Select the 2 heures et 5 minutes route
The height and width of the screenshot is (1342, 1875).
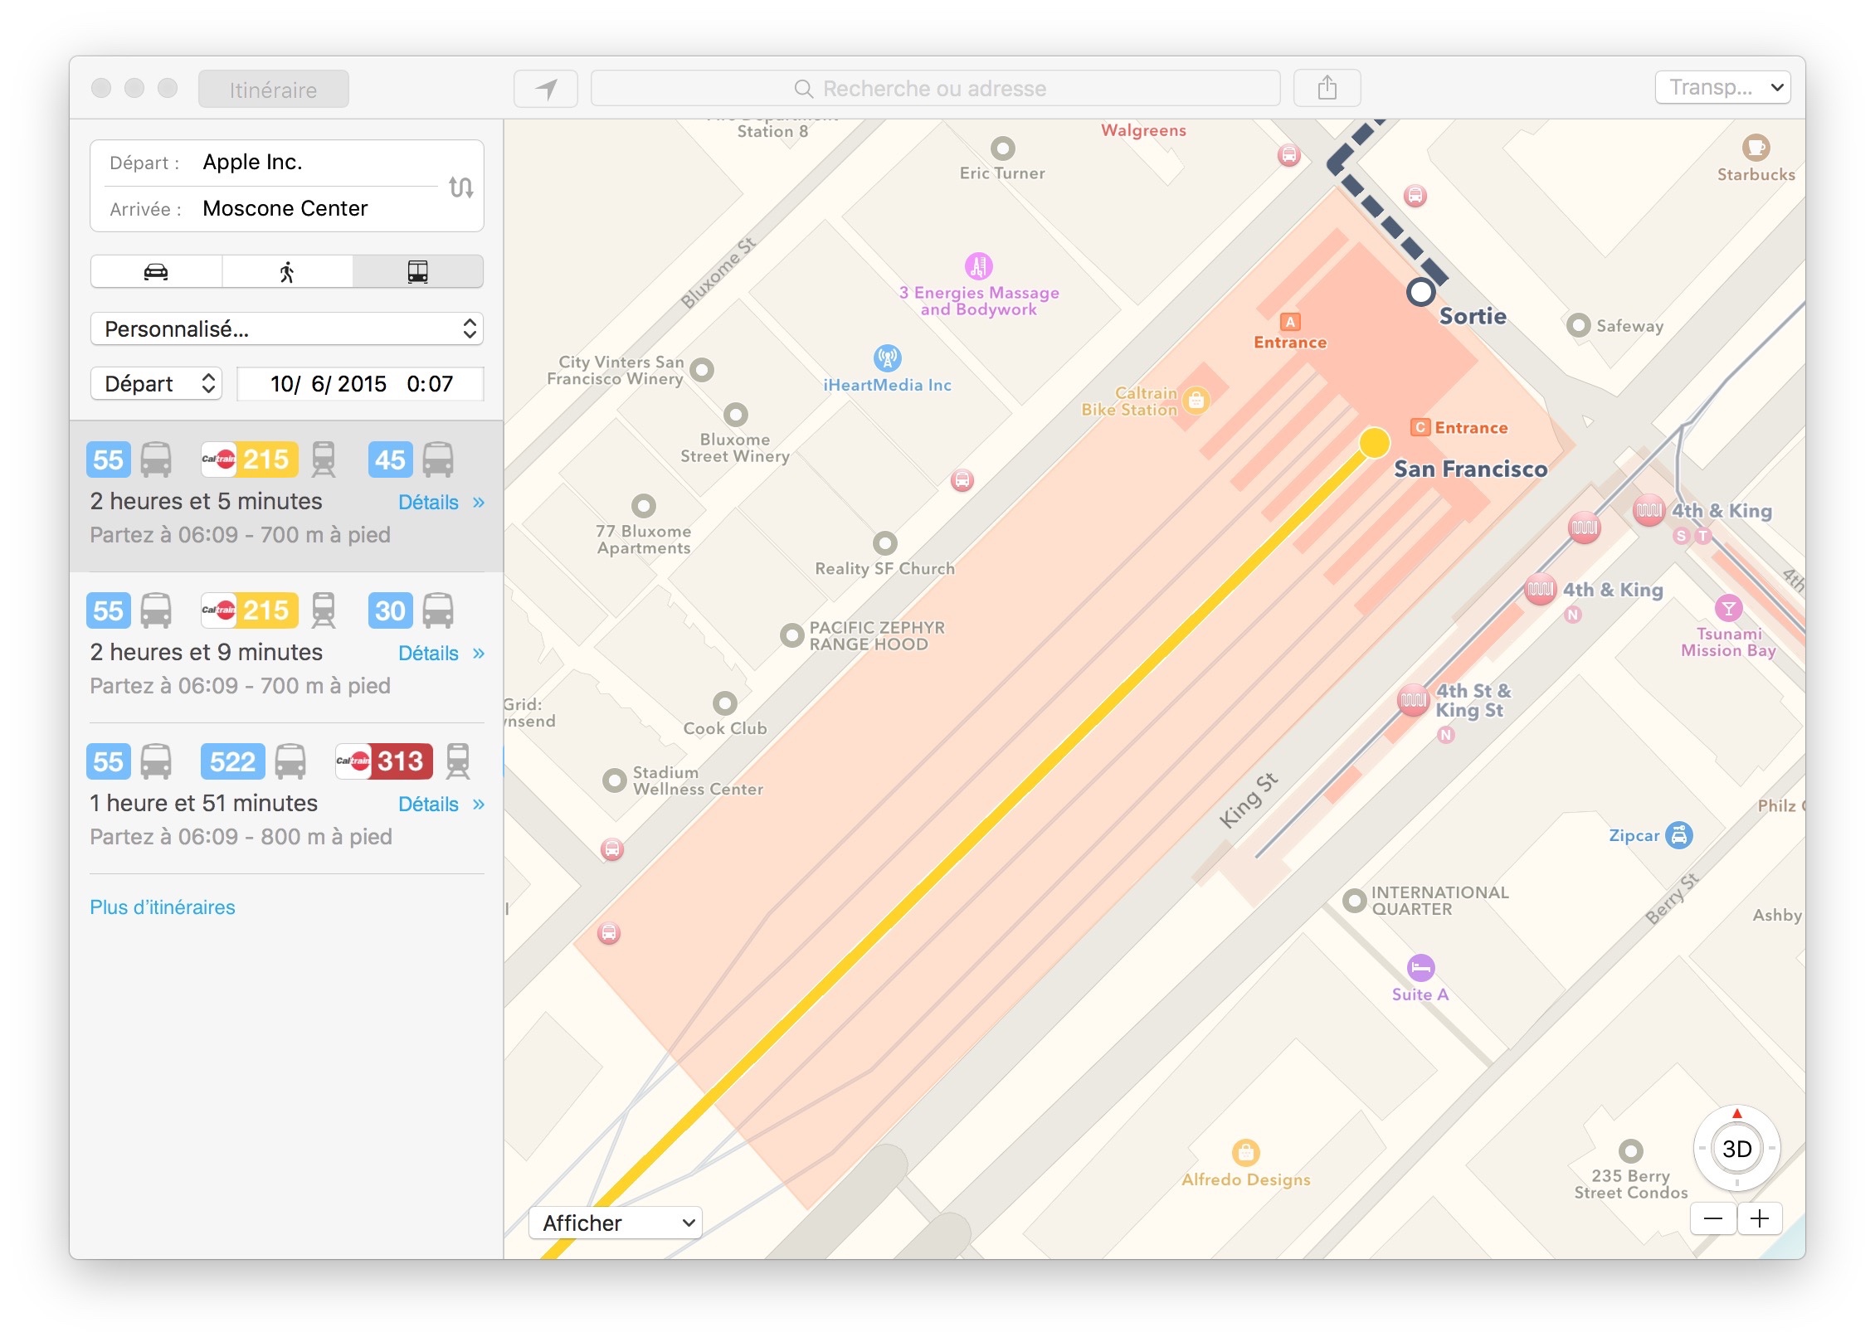(x=286, y=497)
